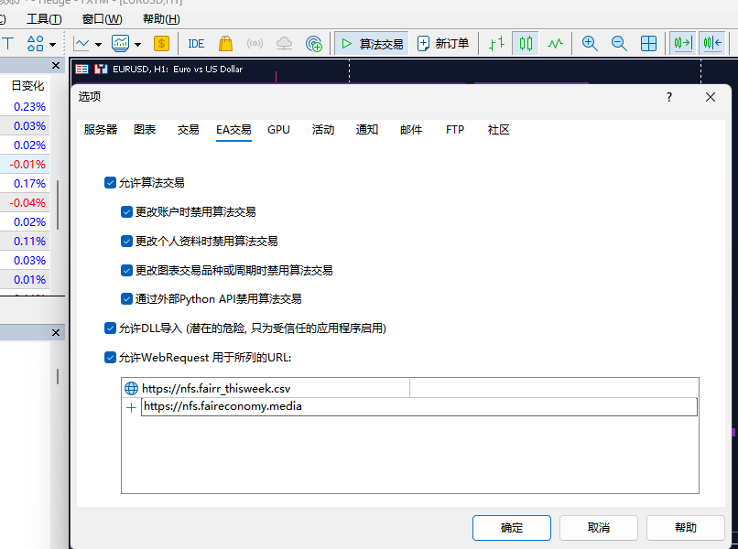The height and width of the screenshot is (549, 738).
Task: Expand the chart type dropdown arrow
Action: point(98,44)
